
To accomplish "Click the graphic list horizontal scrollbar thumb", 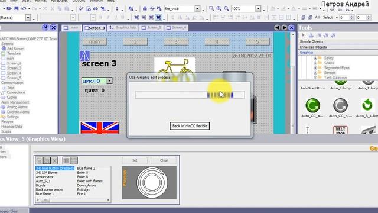I will [x=45, y=200].
